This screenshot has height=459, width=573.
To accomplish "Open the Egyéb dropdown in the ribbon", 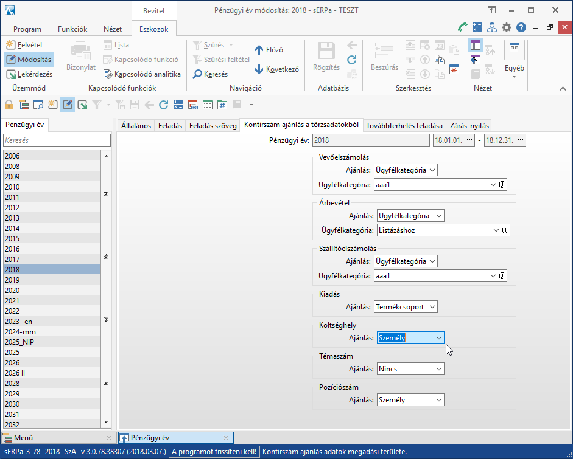I will tap(514, 68).
